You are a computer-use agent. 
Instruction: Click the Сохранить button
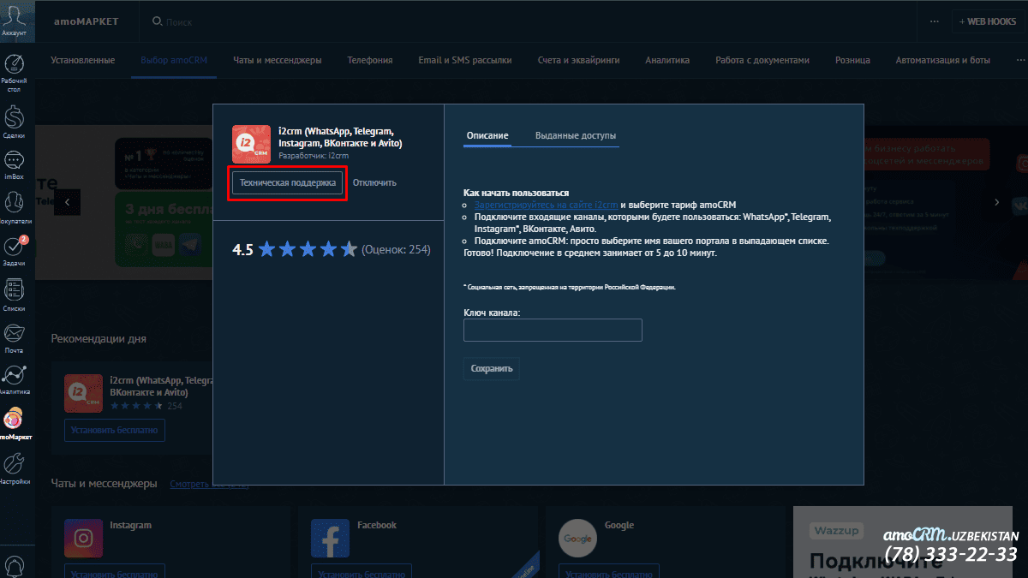(x=492, y=368)
